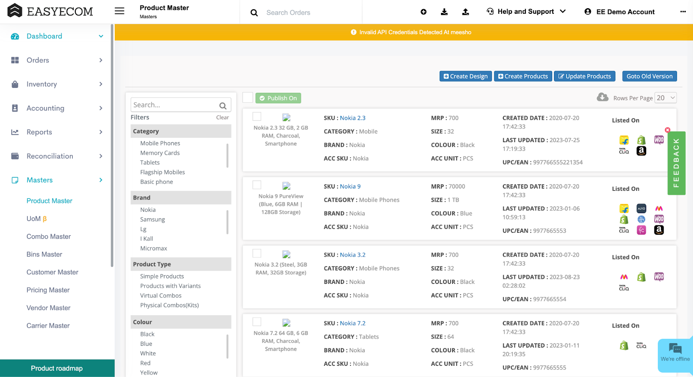Dismiss feedback tab with red close icon
This screenshot has width=693, height=377.
pyautogui.click(x=667, y=130)
